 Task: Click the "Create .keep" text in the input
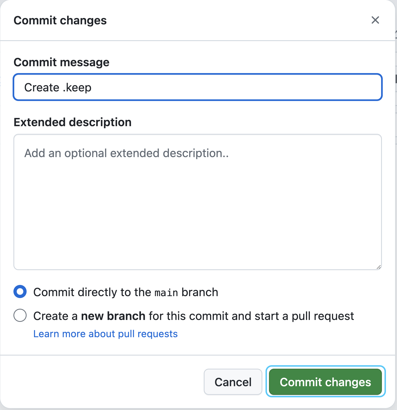pyautogui.click(x=58, y=88)
